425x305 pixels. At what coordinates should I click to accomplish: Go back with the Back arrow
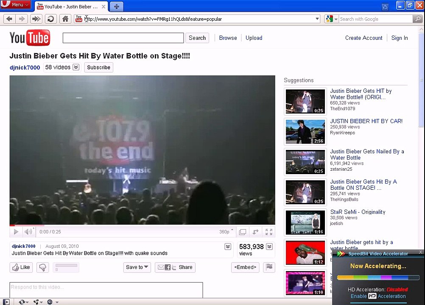[x=9, y=19]
